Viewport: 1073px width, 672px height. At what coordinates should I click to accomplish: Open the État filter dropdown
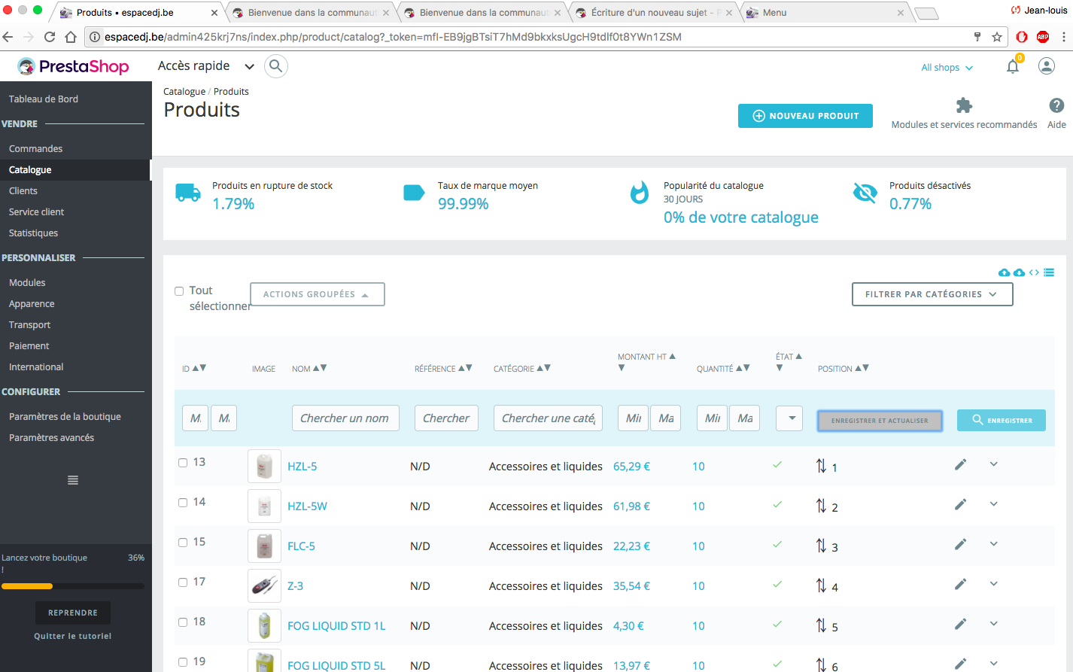(x=790, y=418)
